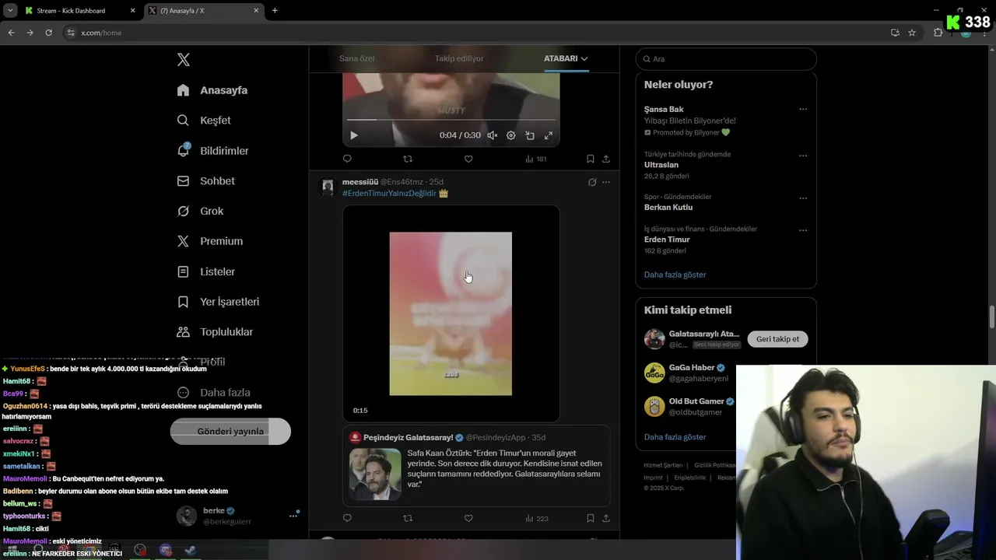Open options for Şansa Bak trend
The height and width of the screenshot is (560, 996).
pos(803,110)
